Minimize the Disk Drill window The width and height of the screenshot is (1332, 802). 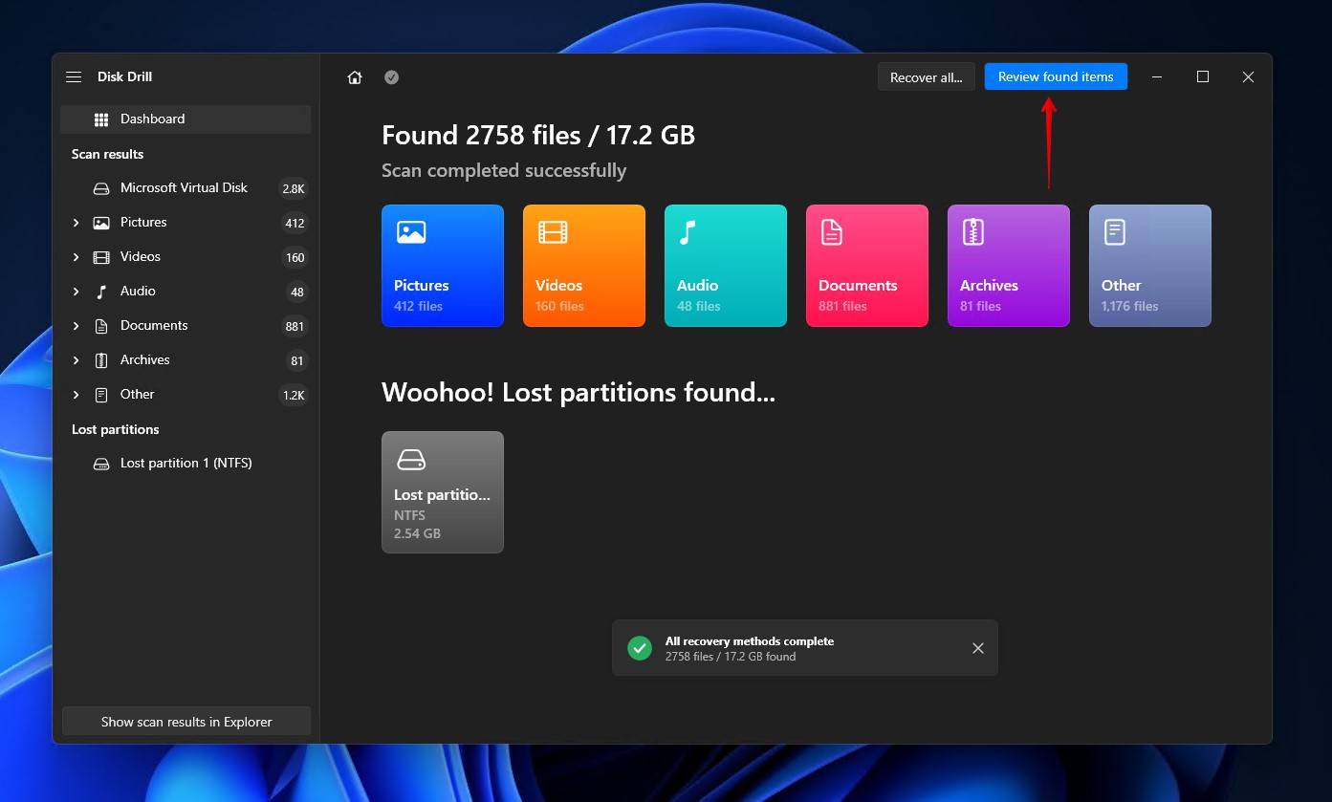click(1157, 76)
